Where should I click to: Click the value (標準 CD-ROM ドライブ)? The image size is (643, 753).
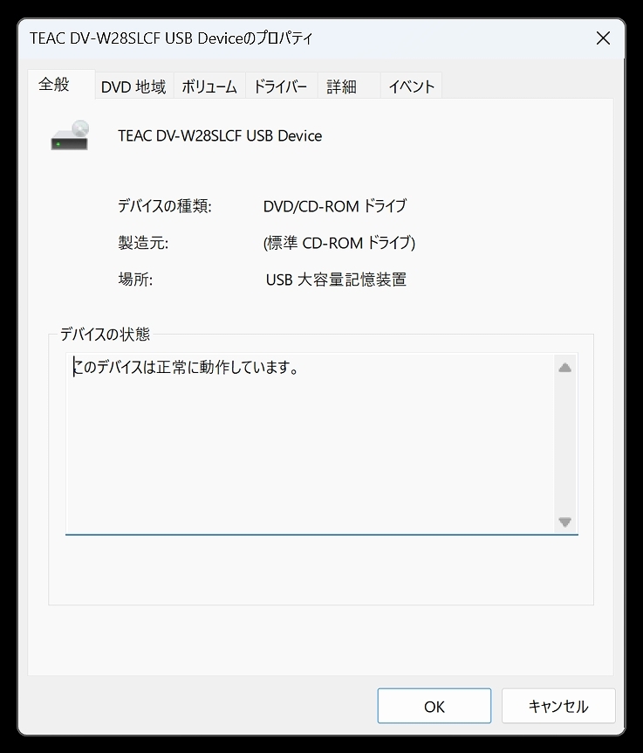[x=339, y=243]
